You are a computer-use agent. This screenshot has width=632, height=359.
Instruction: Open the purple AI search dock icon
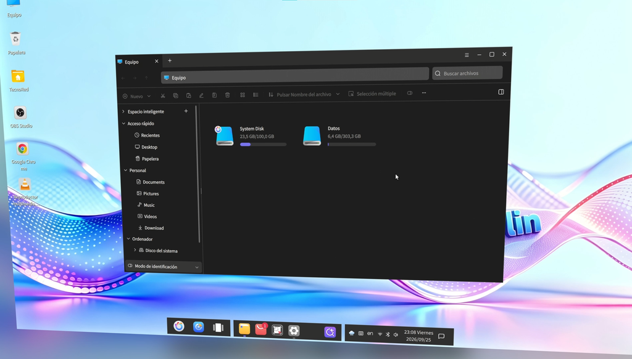pos(330,332)
